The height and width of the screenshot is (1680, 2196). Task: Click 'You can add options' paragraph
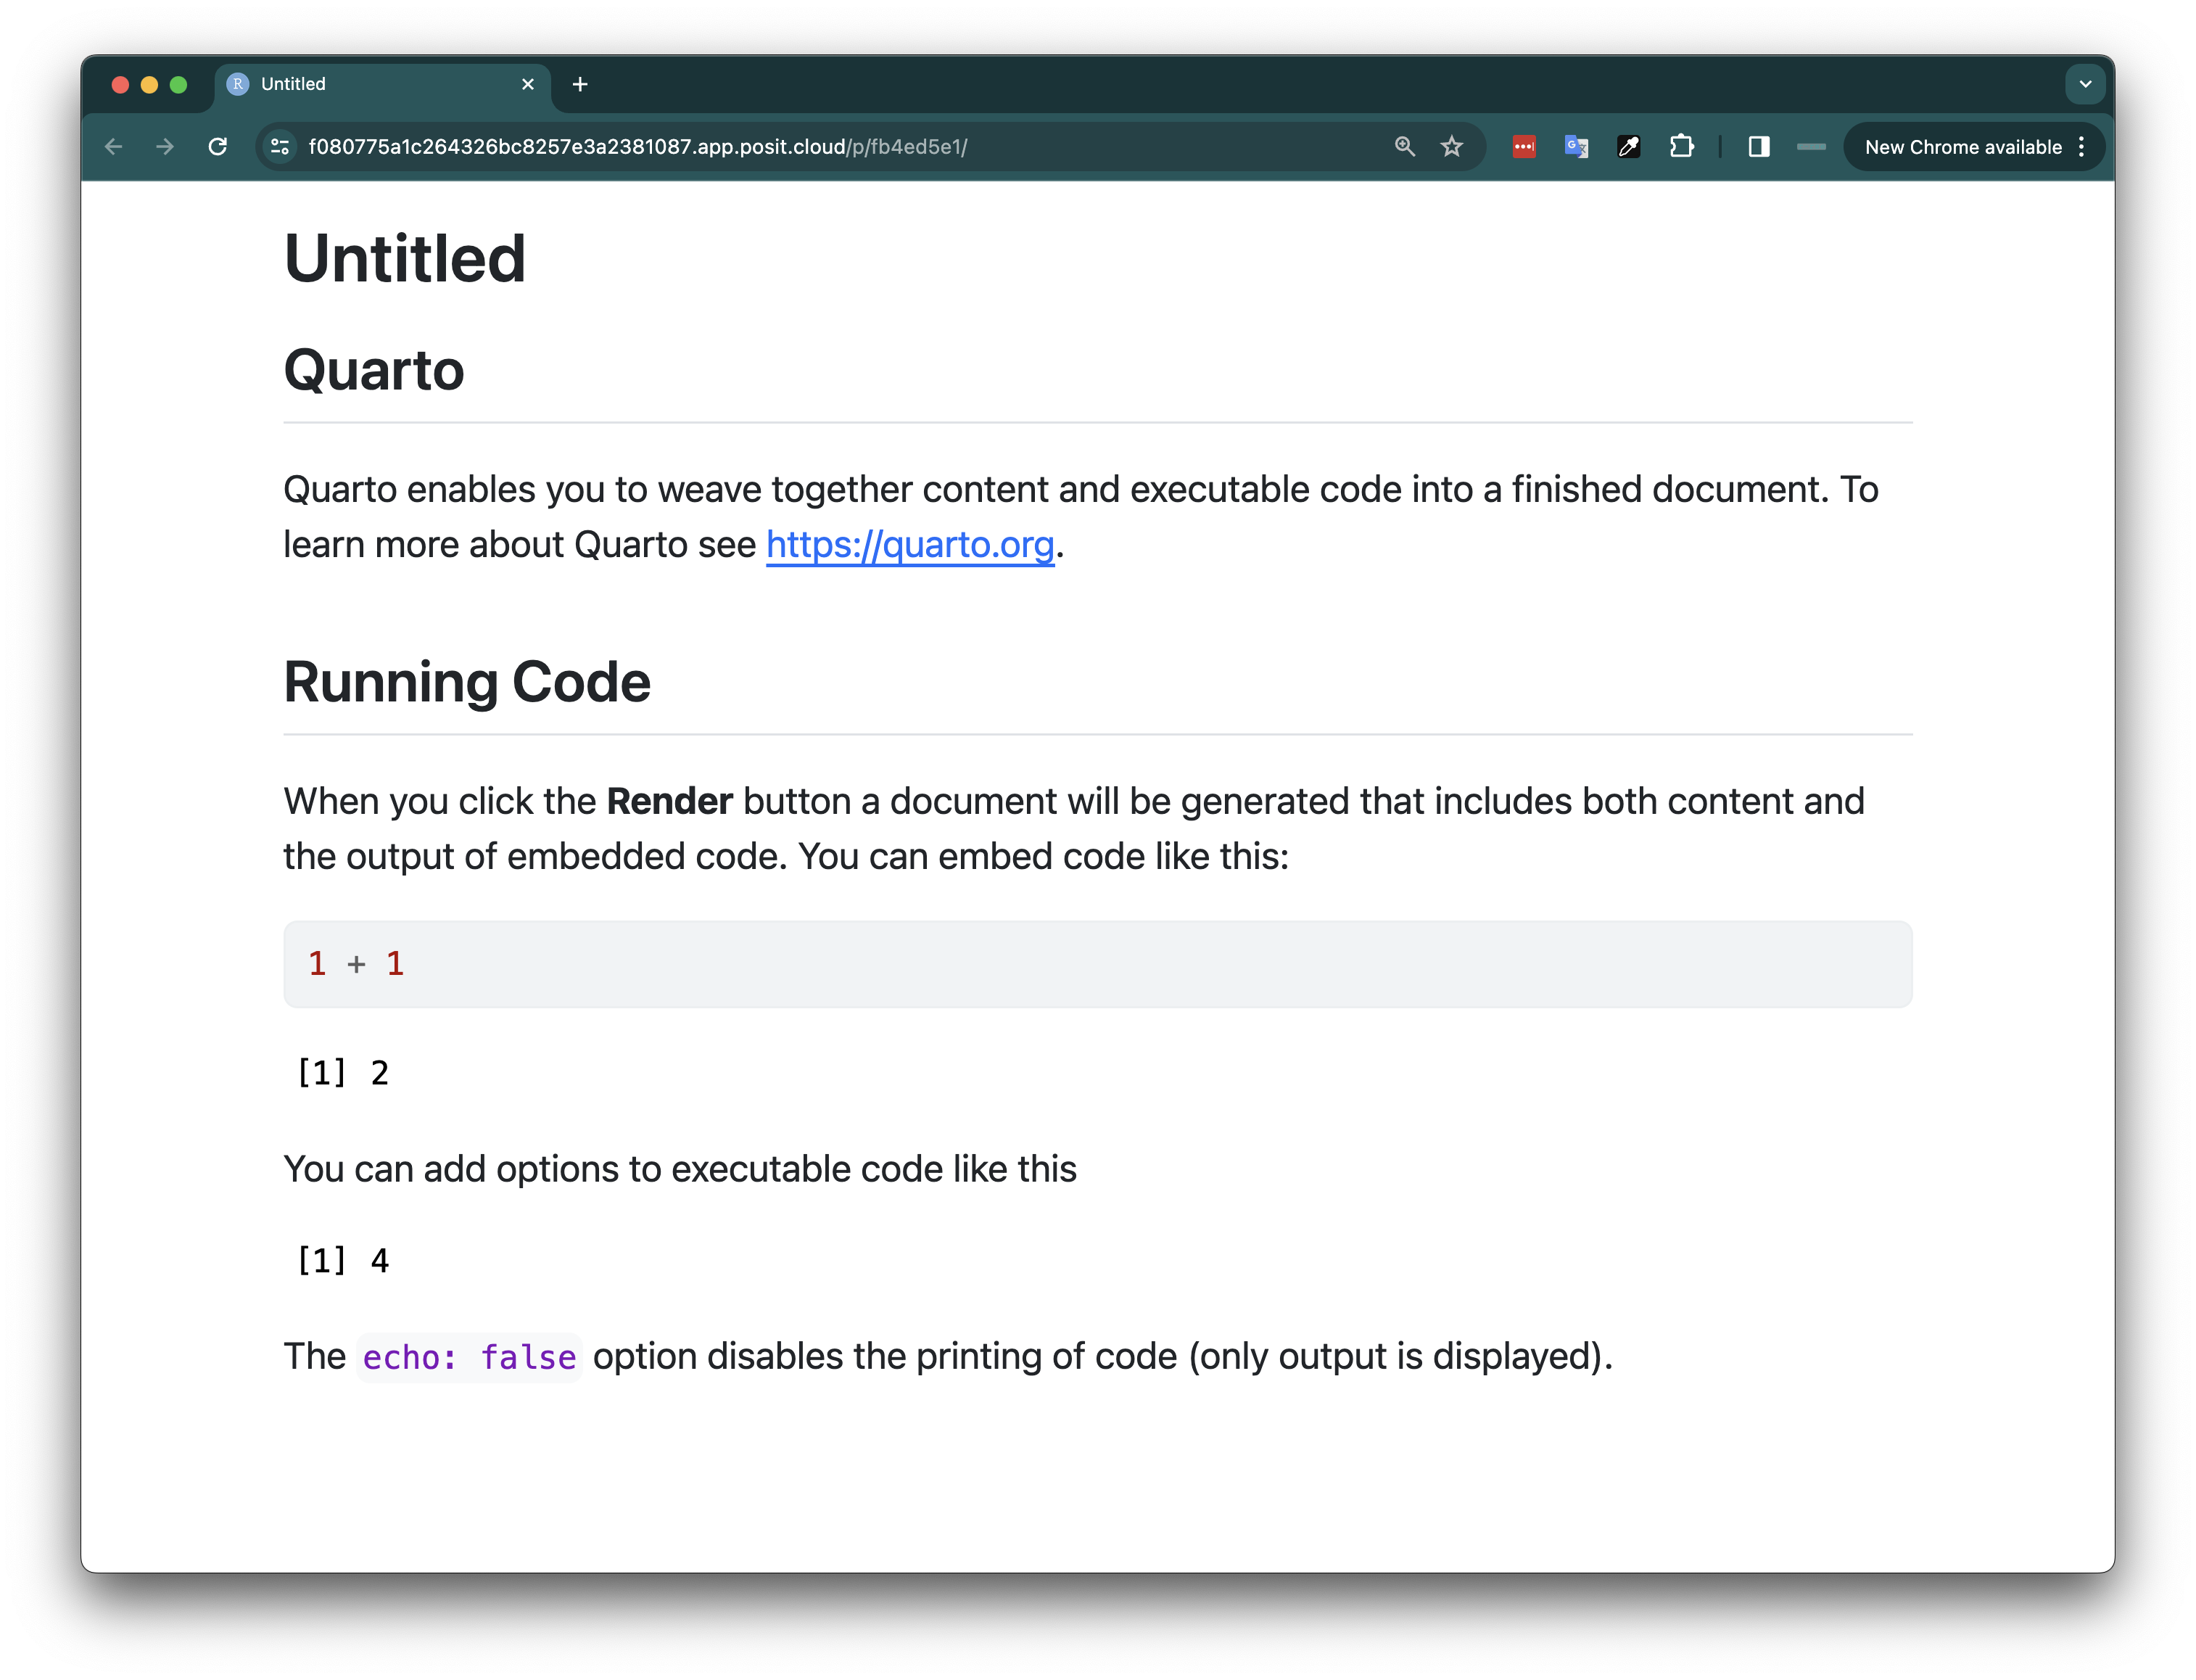[x=680, y=1169]
